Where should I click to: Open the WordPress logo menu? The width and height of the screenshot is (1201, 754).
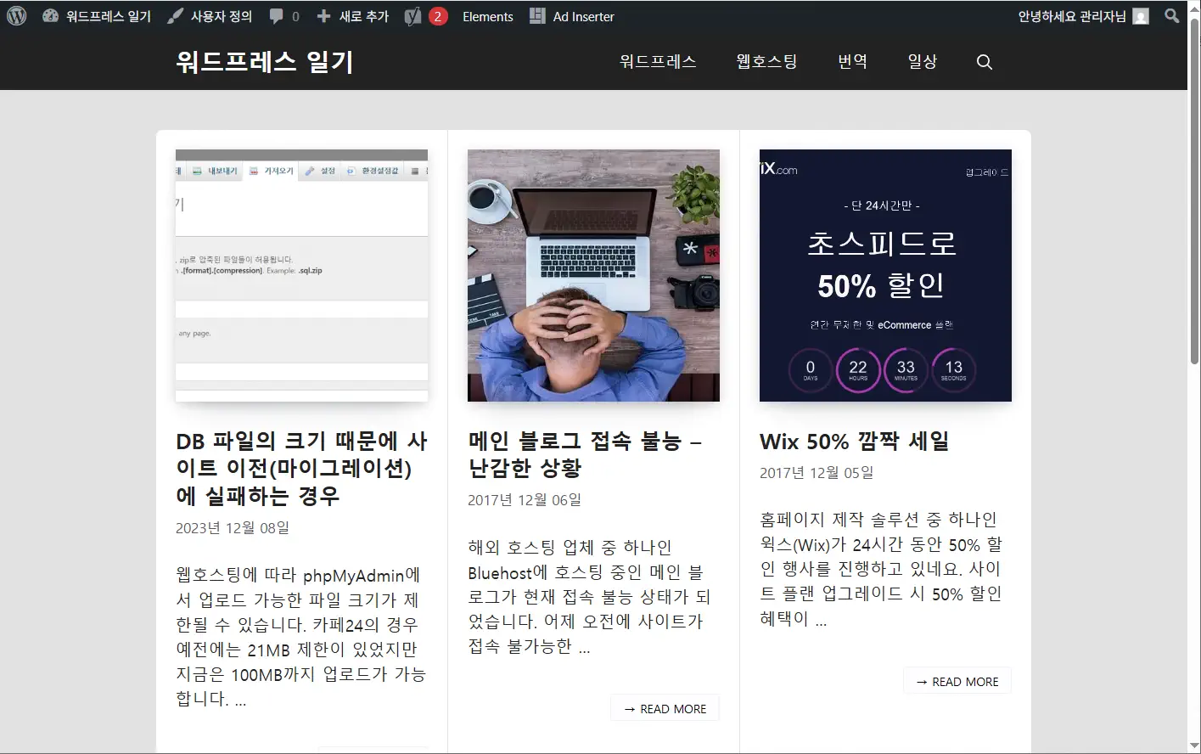[17, 16]
